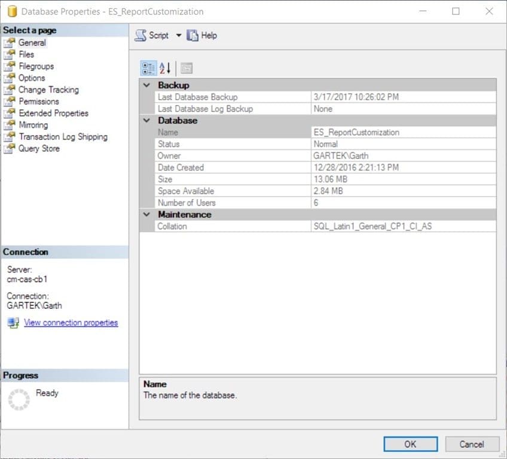Viewport: 507px width, 459px height.
Task: Click the ES_ReportCustomization name value
Action: point(356,132)
